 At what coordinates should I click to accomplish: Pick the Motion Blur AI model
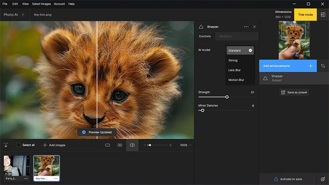(x=236, y=80)
